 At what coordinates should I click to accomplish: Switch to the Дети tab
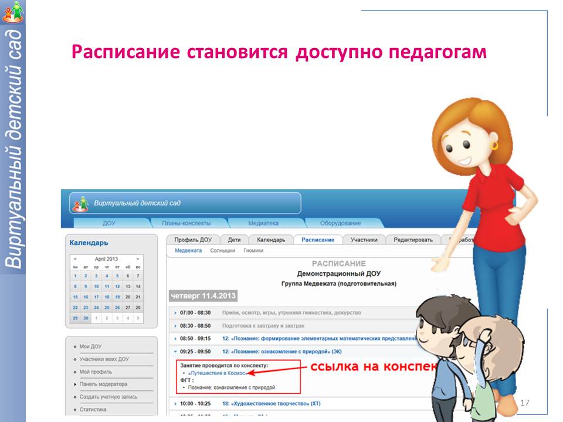pyautogui.click(x=234, y=240)
